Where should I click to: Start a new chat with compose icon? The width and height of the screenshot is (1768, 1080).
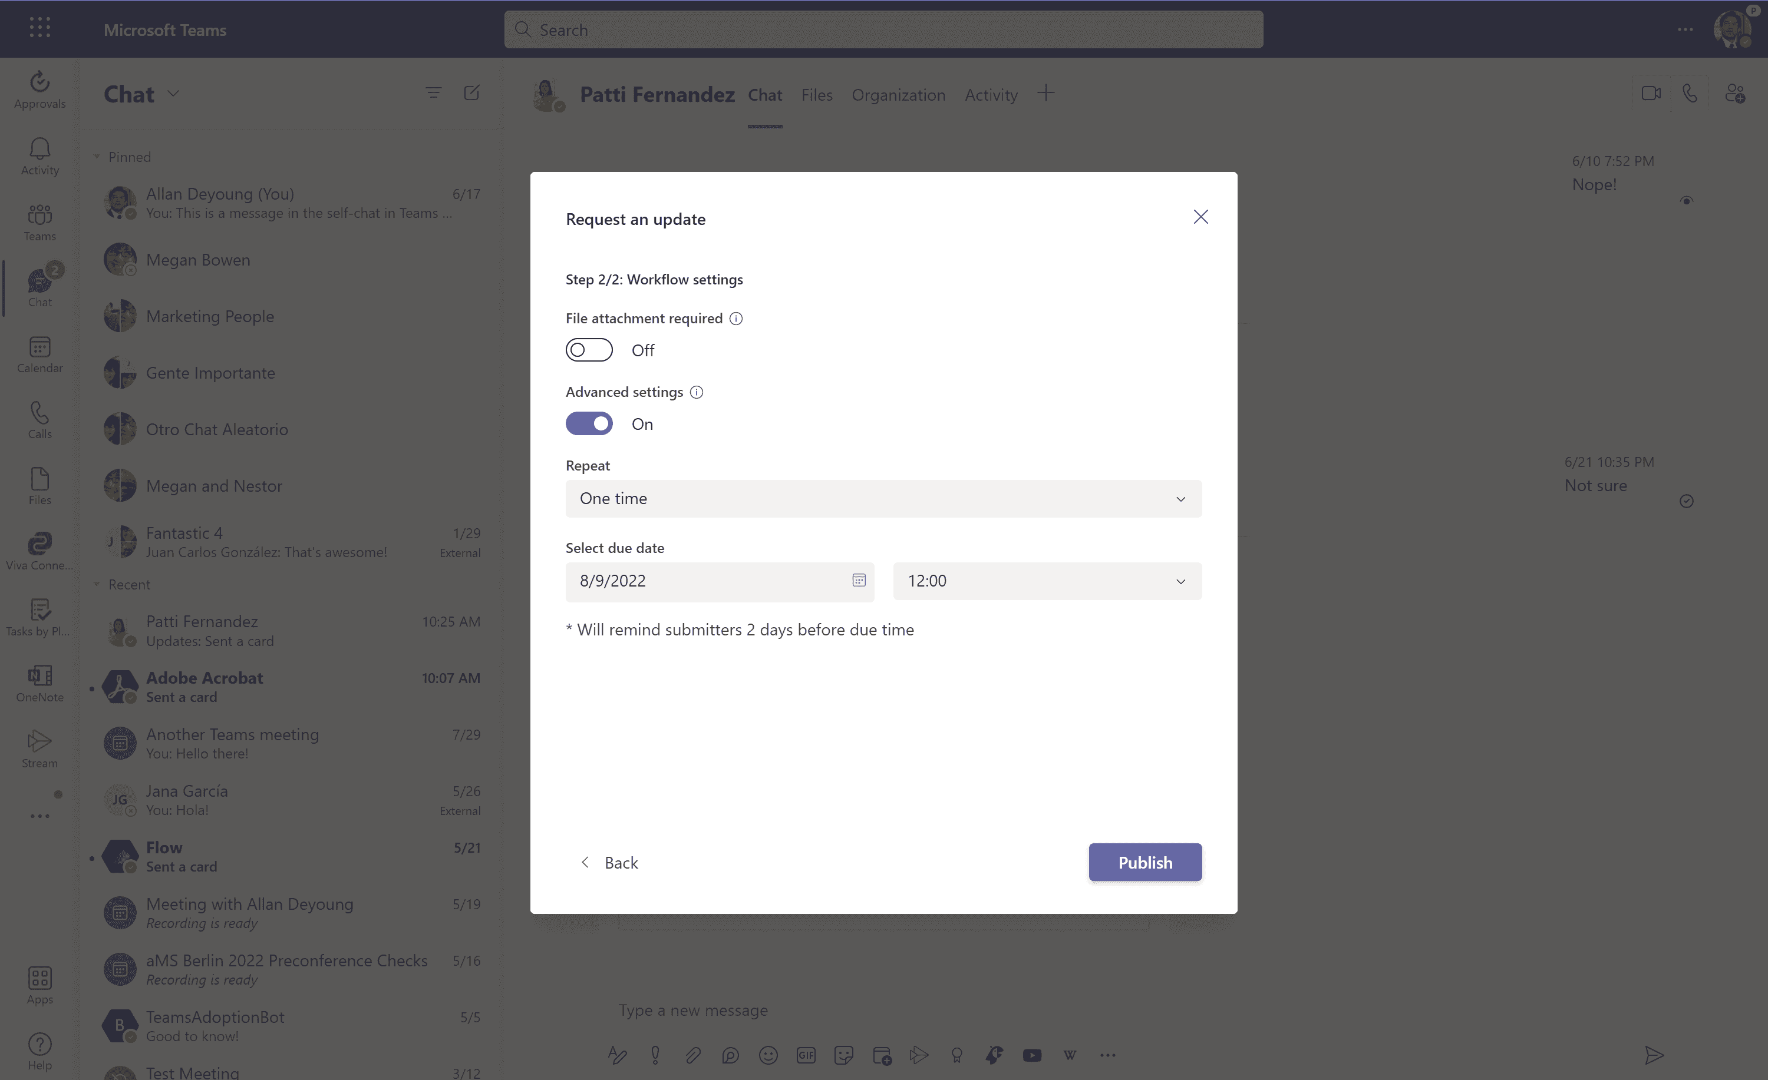(x=471, y=92)
